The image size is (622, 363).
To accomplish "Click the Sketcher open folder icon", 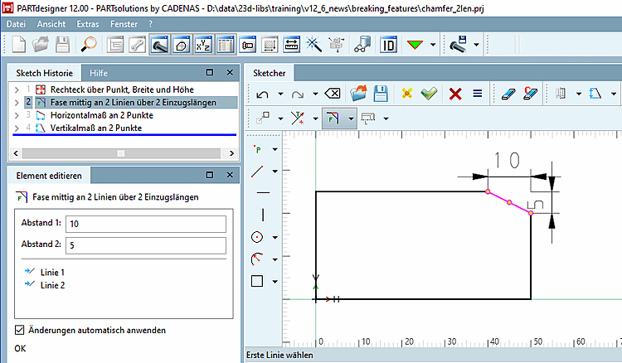I will tap(358, 94).
